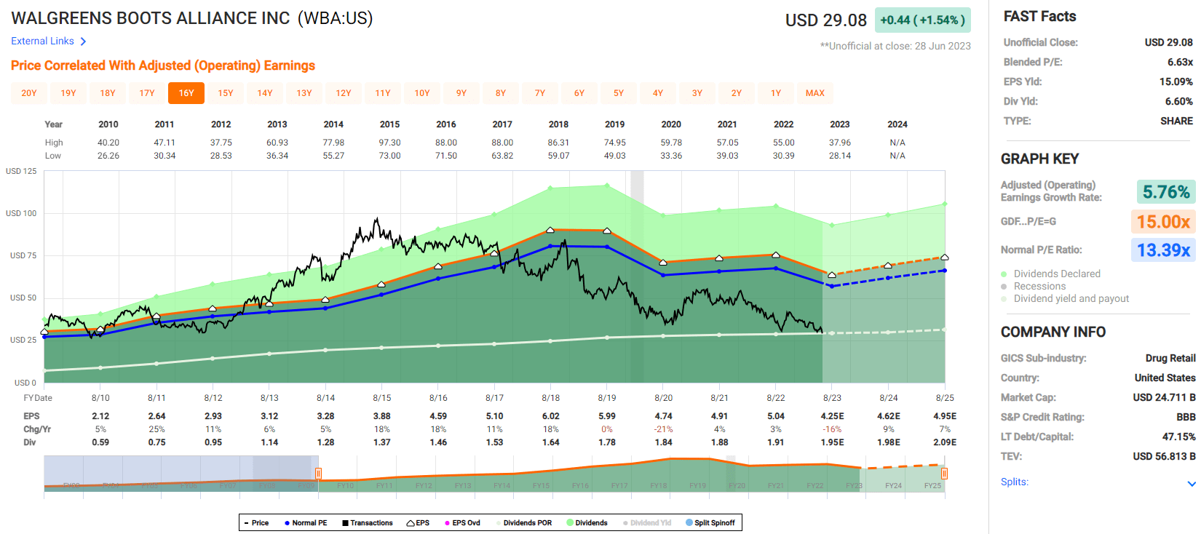The image size is (1201, 534).
Task: Click the S&P Credit Rating BBB
Action: 1186,417
